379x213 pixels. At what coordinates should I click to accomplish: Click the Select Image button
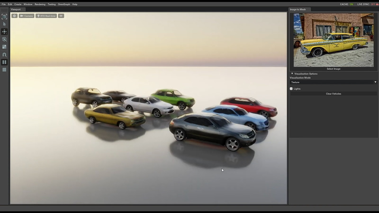[334, 69]
